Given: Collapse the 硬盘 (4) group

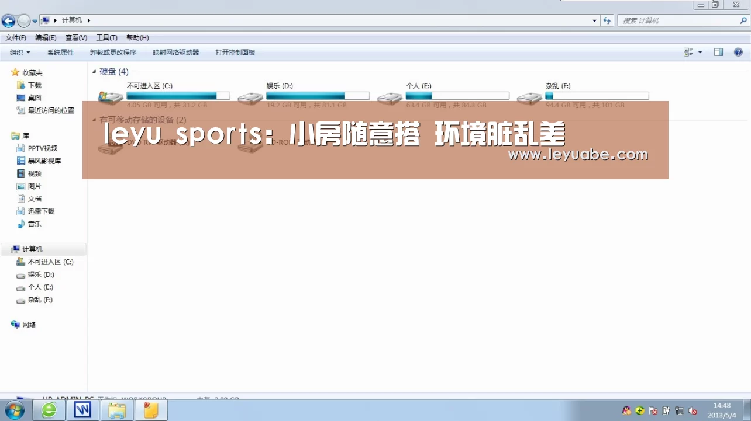Looking at the screenshot, I should [x=95, y=71].
